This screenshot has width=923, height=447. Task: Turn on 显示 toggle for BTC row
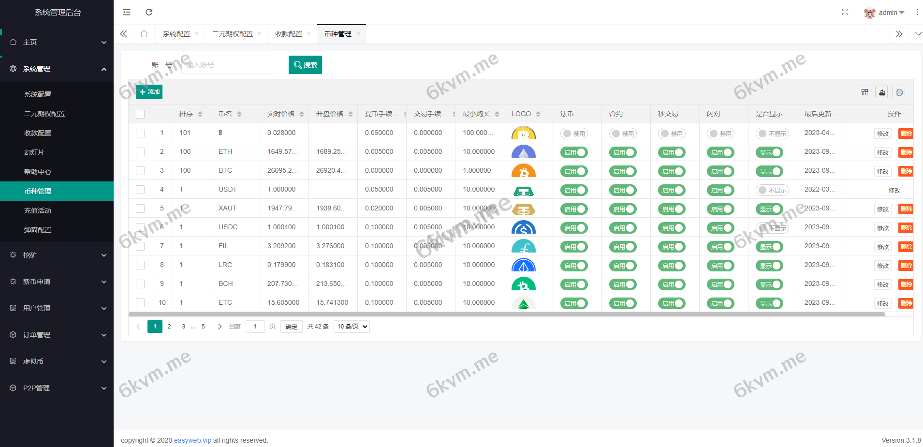769,171
